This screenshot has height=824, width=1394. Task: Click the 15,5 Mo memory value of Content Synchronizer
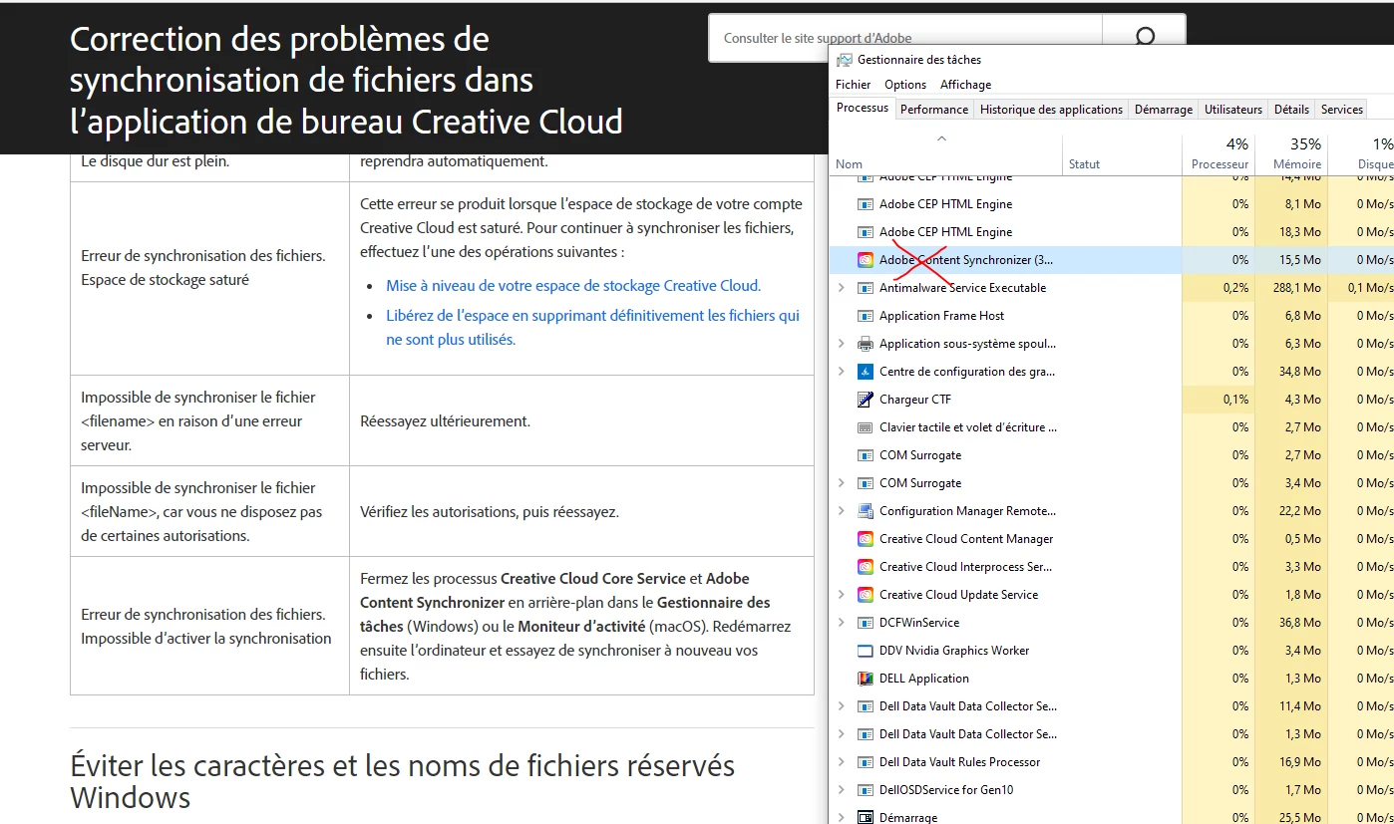click(1301, 260)
